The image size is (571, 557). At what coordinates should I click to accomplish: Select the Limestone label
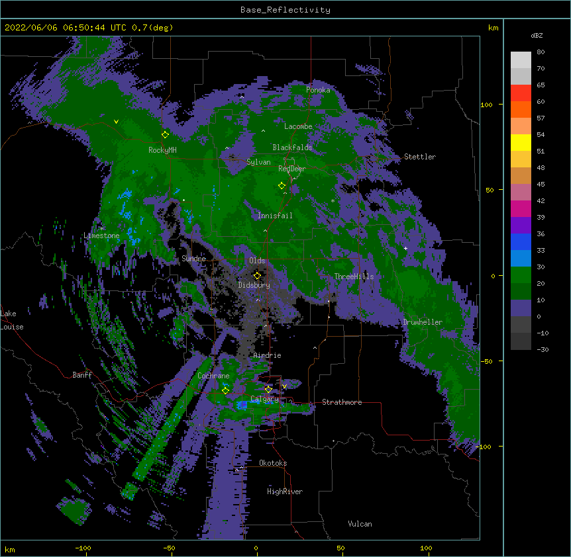pyautogui.click(x=101, y=236)
